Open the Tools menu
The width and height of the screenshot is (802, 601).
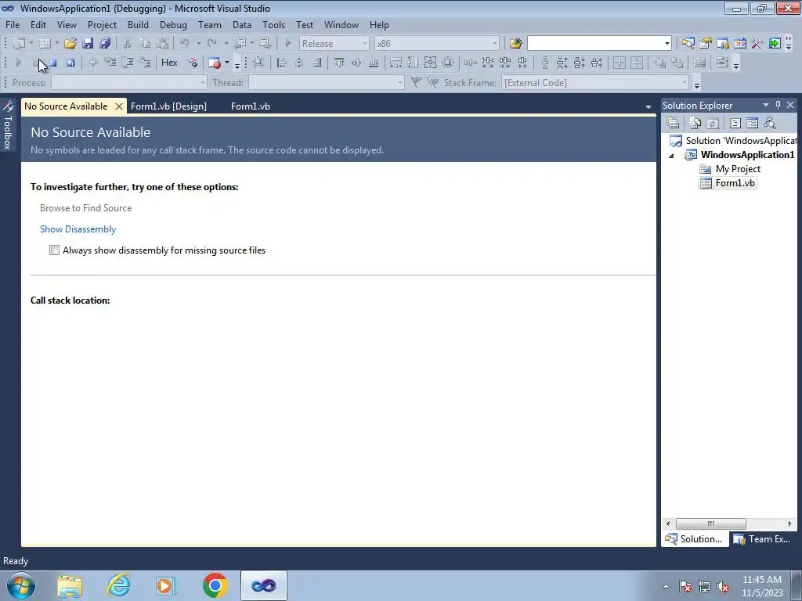point(273,24)
